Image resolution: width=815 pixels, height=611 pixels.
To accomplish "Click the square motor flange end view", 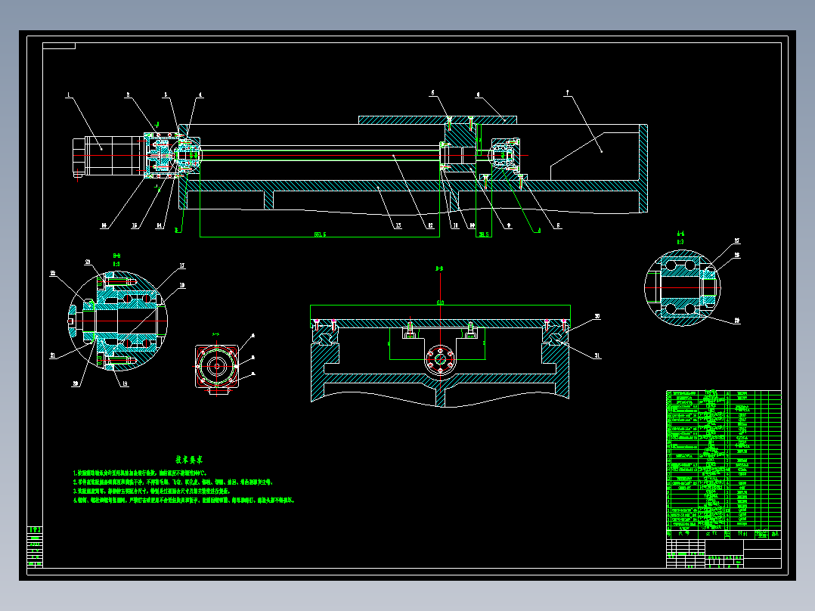I will click(217, 367).
